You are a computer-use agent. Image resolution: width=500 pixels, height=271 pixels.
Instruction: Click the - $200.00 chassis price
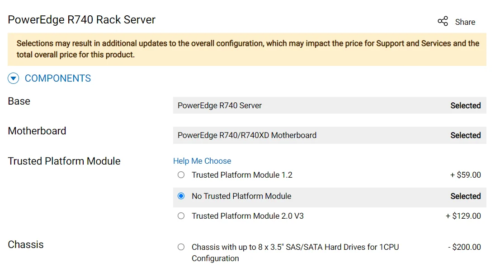click(464, 247)
